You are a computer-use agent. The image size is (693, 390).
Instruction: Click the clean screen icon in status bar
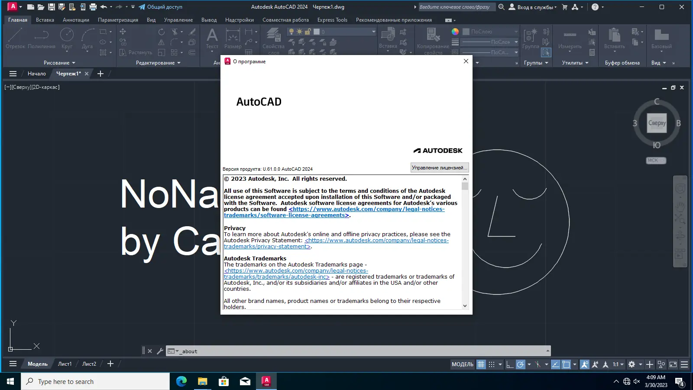click(673, 364)
